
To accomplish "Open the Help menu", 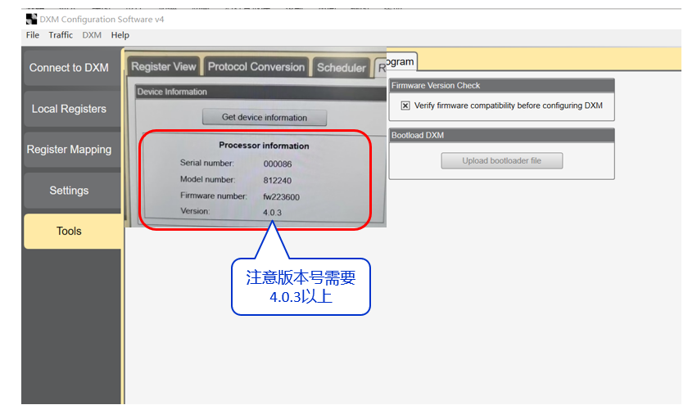I will point(120,35).
